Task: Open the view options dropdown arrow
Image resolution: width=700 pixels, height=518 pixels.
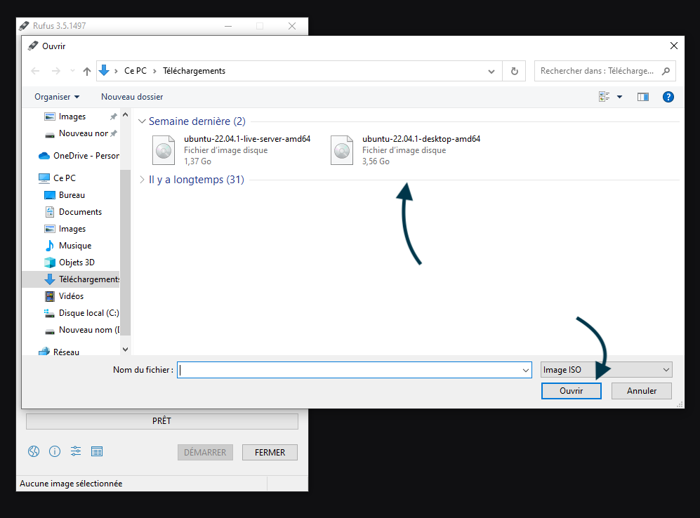Action: (x=619, y=97)
